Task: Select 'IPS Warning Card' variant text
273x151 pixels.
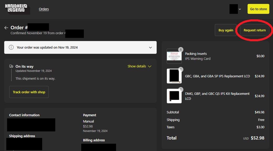Action: [x=198, y=59]
